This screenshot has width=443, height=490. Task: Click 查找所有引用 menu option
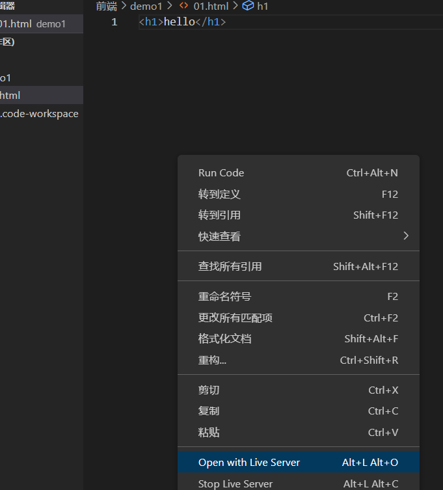tap(230, 266)
